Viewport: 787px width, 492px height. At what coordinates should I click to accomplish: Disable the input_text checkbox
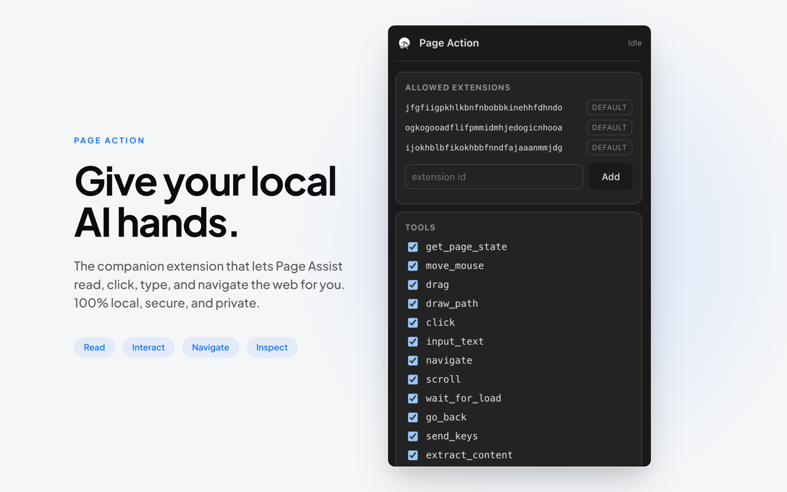pyautogui.click(x=413, y=341)
